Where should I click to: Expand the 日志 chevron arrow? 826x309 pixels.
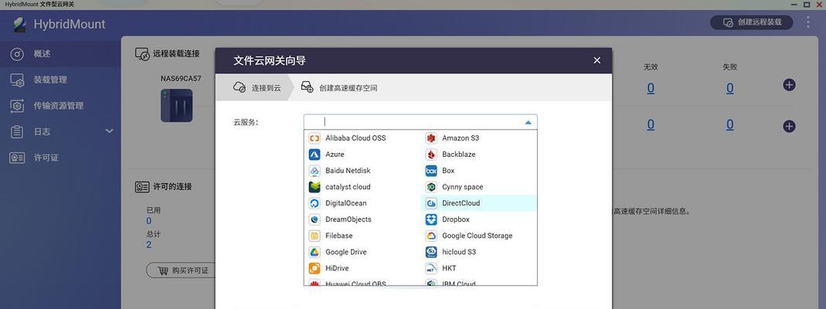[110, 131]
